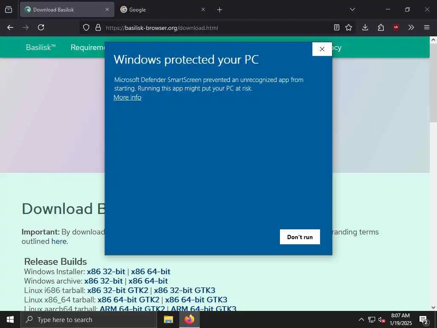Open muted volume tray icon
Viewport: 437px width, 328px height.
(x=382, y=319)
